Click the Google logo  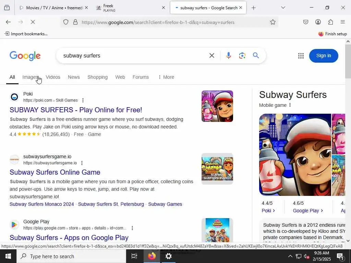point(25,56)
